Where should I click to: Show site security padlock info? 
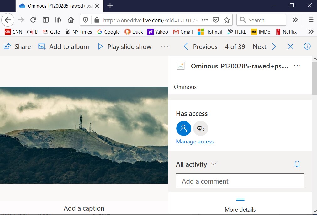click(x=97, y=20)
